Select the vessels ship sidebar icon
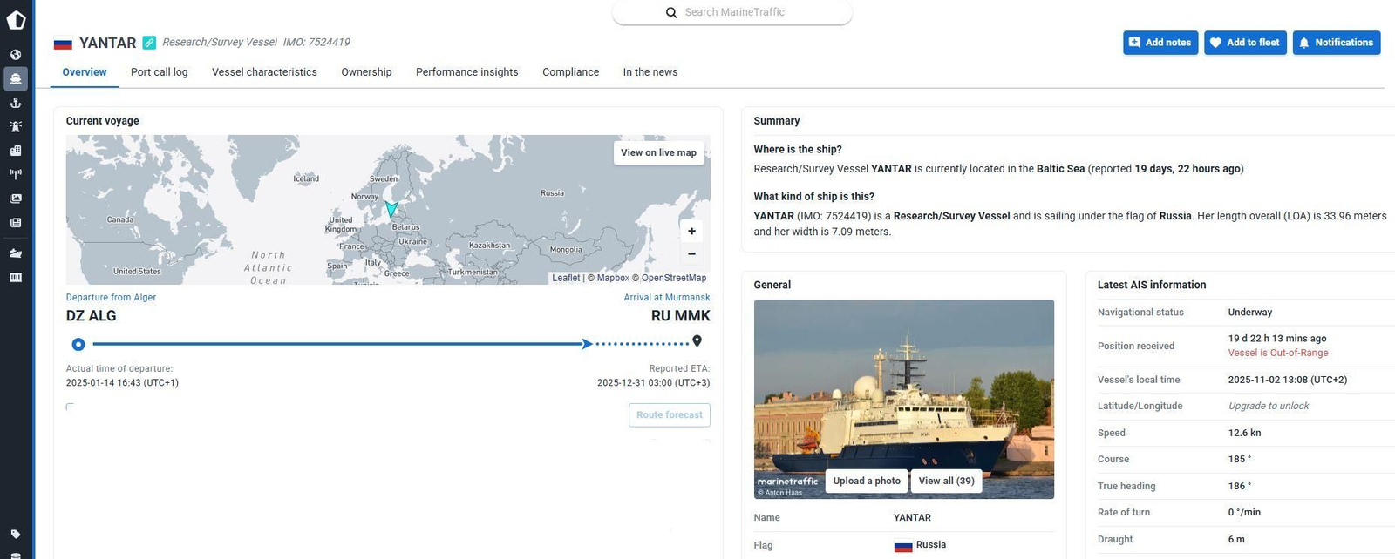This screenshot has width=1395, height=559. point(16,78)
